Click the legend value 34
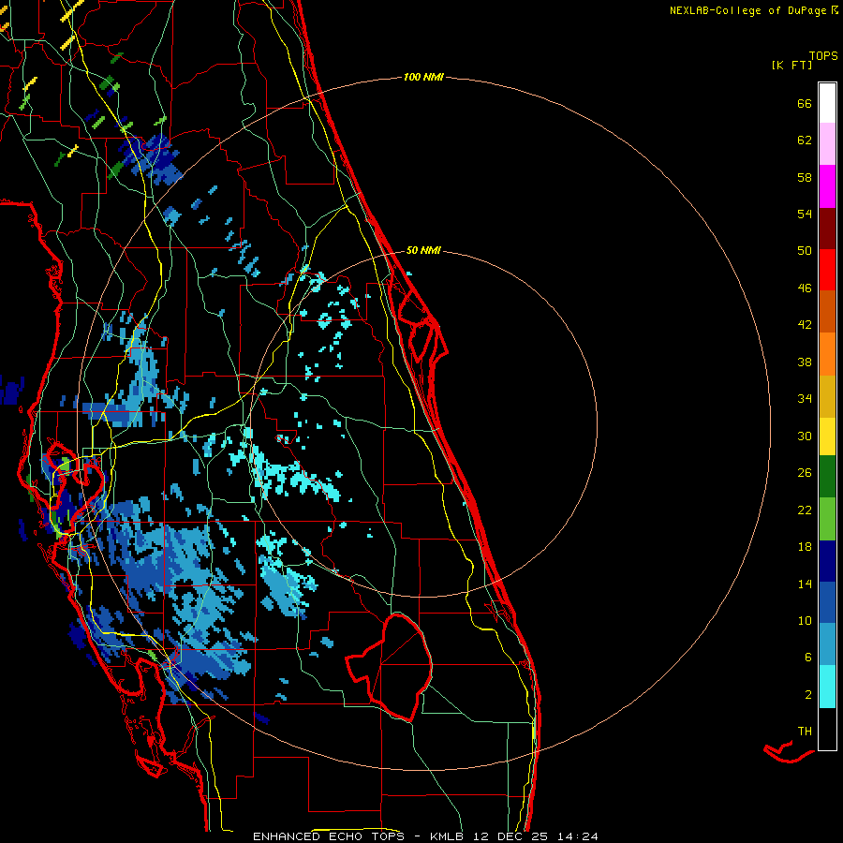Viewport: 843px width, 843px height. coord(805,399)
